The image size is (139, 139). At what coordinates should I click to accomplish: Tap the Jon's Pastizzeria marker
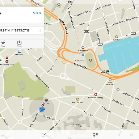(x=110, y=80)
